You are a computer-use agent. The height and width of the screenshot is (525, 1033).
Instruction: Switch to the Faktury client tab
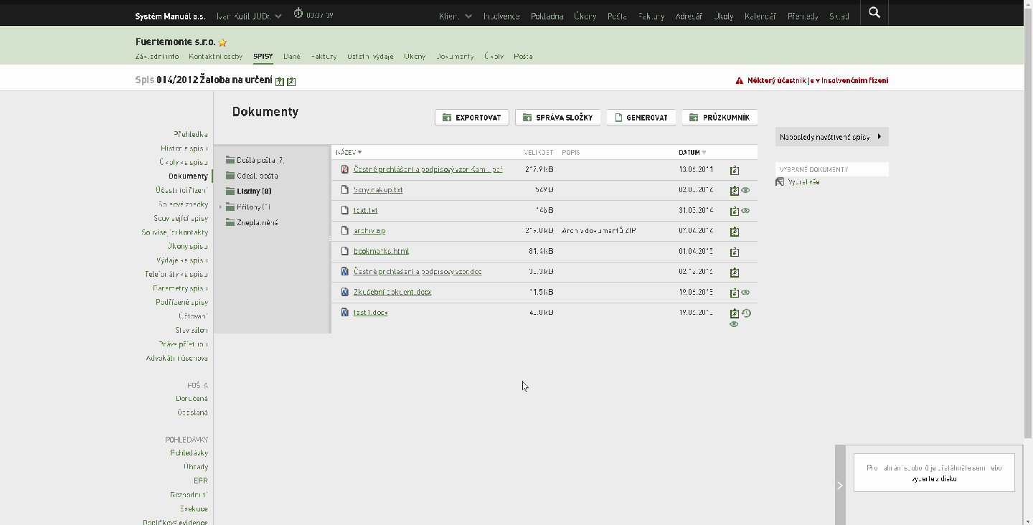pos(324,56)
